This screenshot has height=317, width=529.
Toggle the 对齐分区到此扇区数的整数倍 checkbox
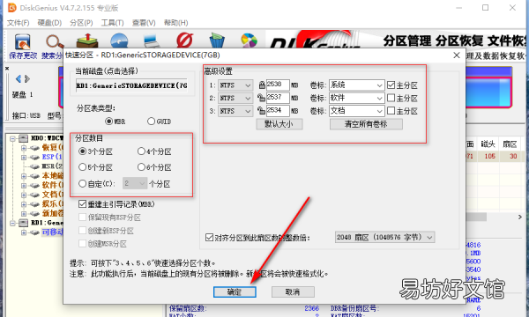[209, 237]
